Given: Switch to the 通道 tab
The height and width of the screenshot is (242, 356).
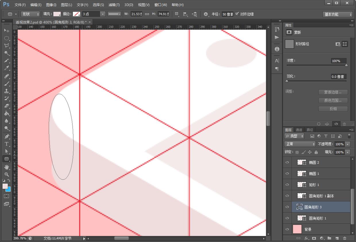Looking at the screenshot, I should click(x=299, y=130).
